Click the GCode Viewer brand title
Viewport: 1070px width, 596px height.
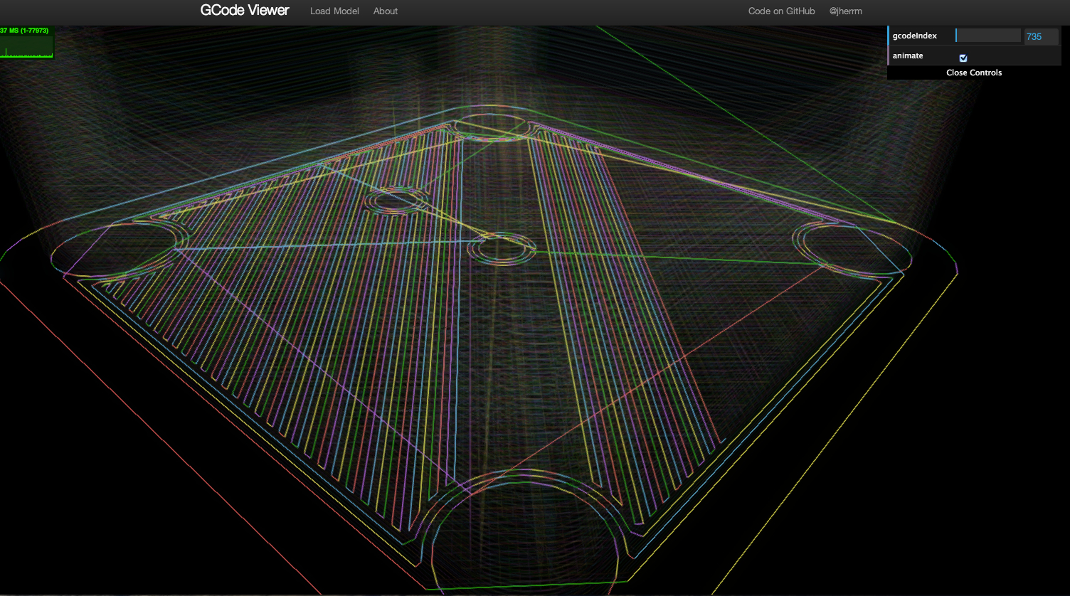coord(245,11)
